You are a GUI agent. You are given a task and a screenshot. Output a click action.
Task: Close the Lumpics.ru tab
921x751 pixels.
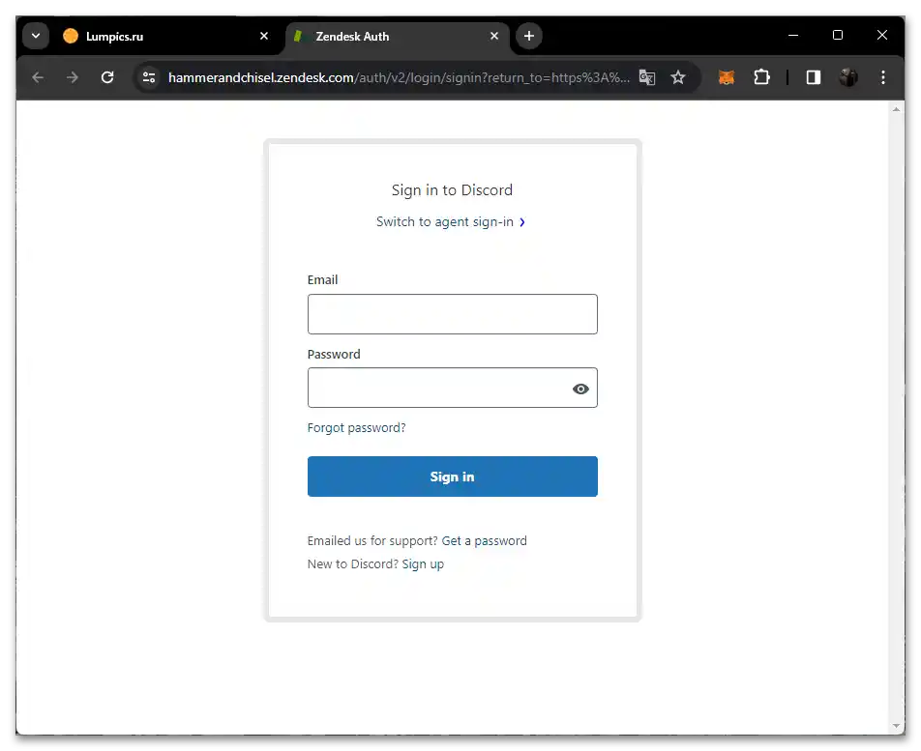[x=264, y=36]
